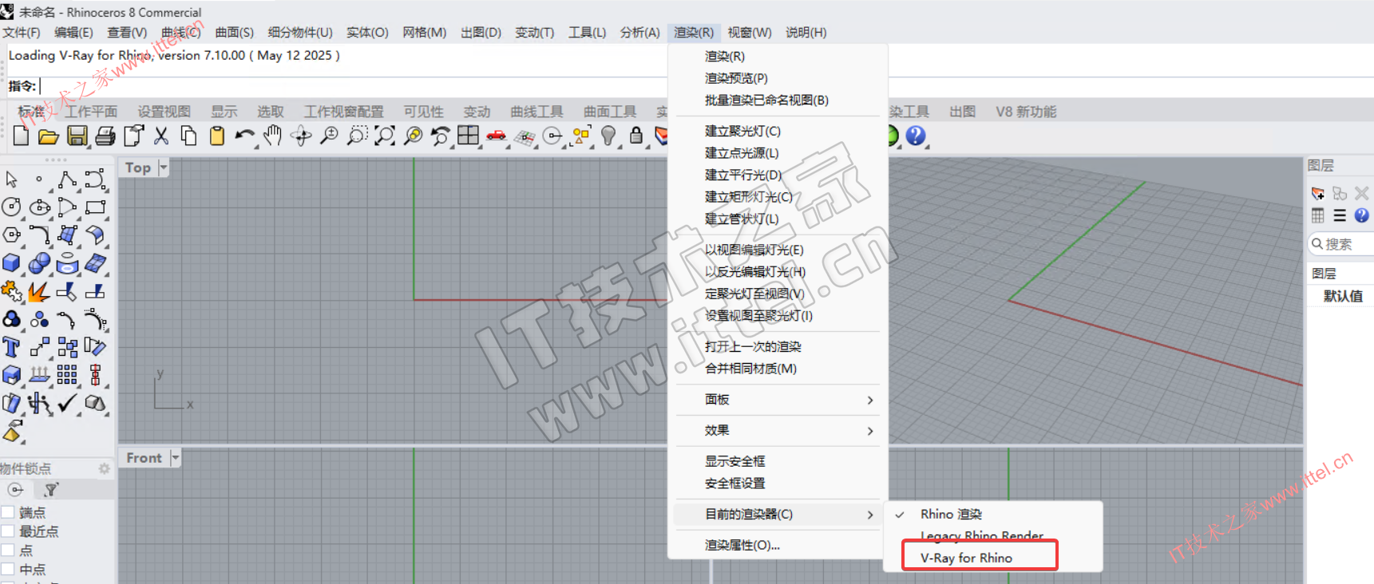
Task: Enable the 端点 object snap checkbox
Action: click(x=9, y=512)
